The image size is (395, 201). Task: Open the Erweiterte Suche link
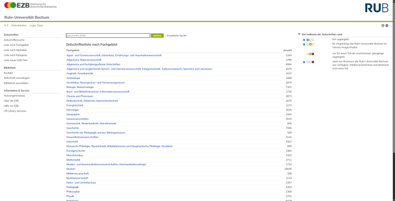pyautogui.click(x=176, y=36)
